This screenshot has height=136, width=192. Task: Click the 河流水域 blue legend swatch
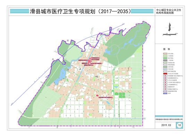(x=165, y=69)
